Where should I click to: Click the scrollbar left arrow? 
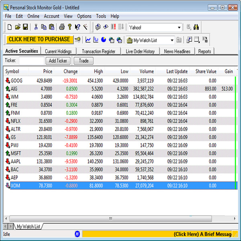[x=6, y=219]
